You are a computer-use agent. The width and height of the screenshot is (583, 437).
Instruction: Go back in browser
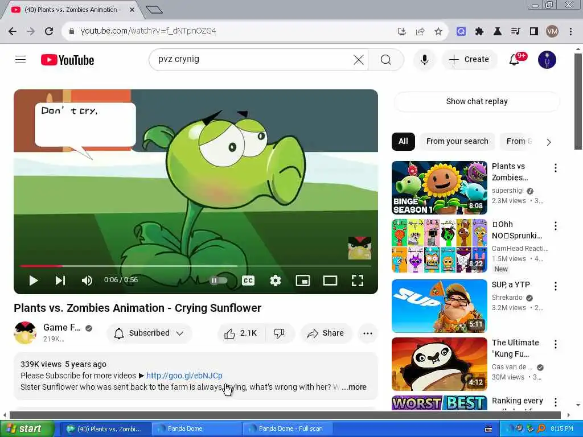click(x=13, y=31)
